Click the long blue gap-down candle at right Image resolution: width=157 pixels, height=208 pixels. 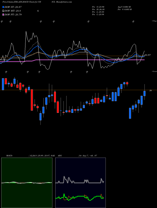click(x=130, y=113)
